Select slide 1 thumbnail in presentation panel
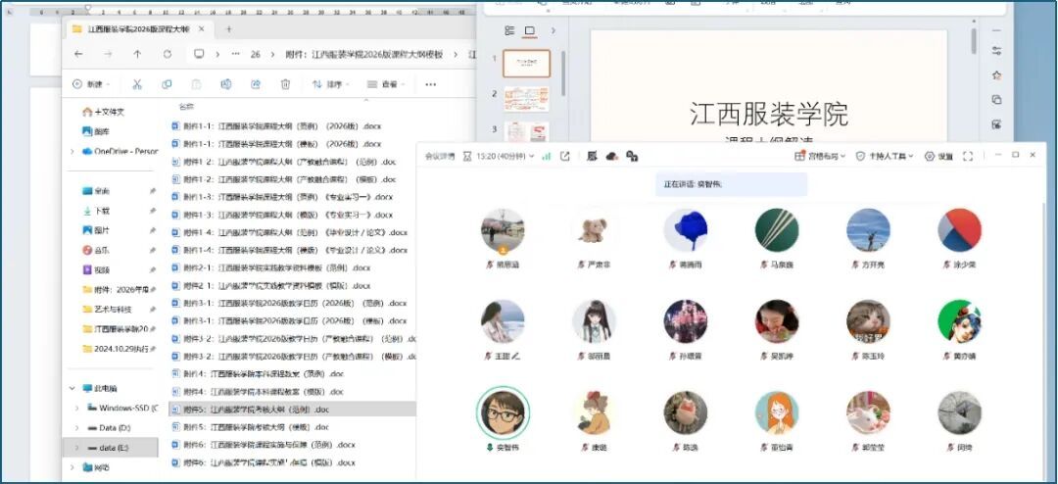 tap(526, 64)
